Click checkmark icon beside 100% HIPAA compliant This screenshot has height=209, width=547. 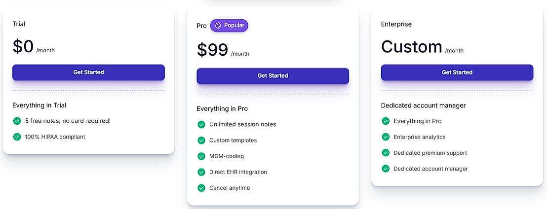(17, 137)
